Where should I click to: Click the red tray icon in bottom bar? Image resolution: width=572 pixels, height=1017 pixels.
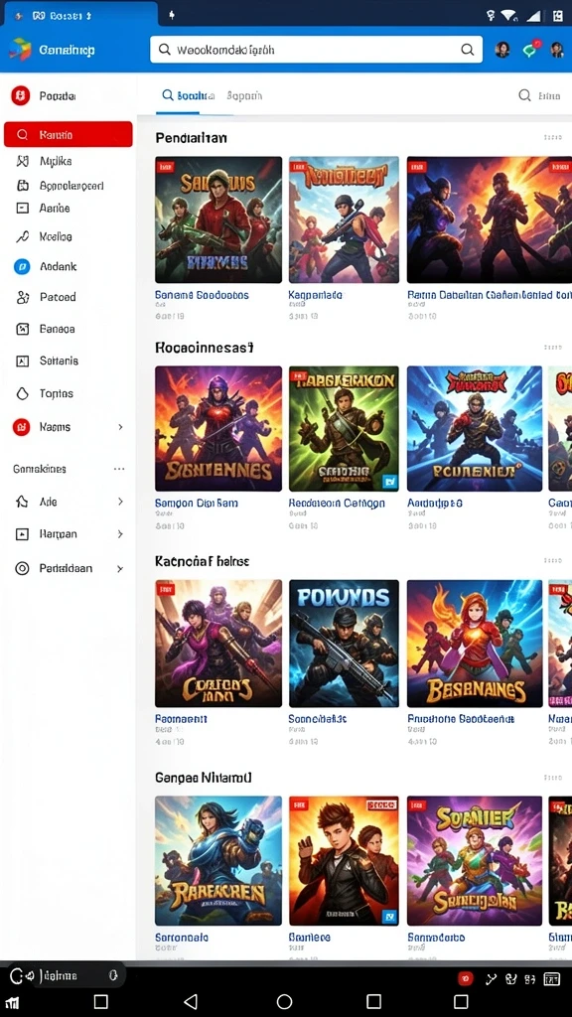465,978
